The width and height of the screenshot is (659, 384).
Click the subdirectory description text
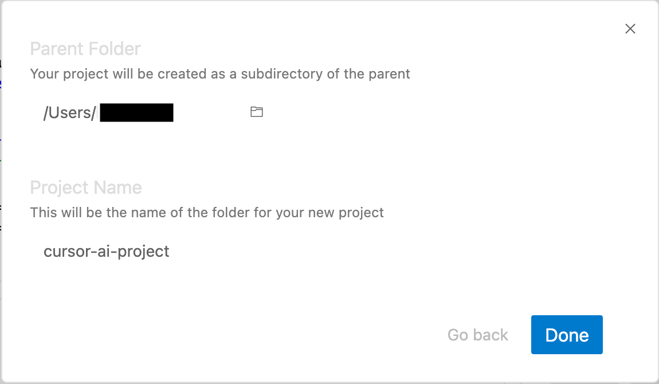220,74
